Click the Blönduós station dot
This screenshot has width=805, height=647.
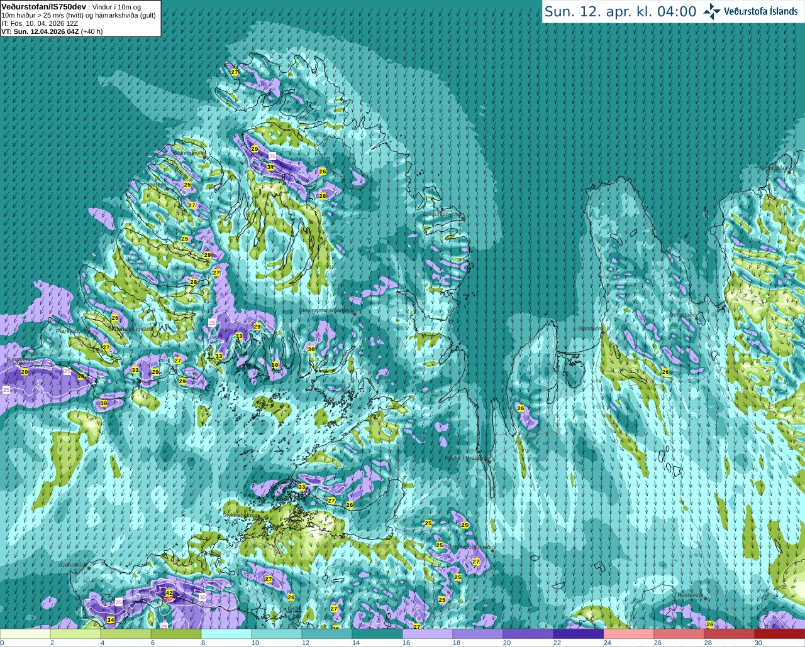click(602, 332)
